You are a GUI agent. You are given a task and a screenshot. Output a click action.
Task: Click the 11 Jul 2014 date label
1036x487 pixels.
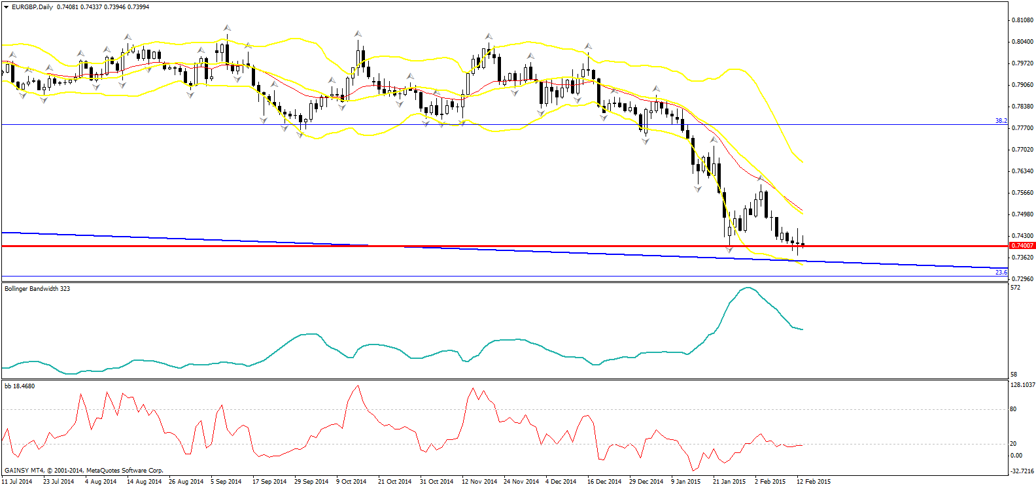click(17, 482)
